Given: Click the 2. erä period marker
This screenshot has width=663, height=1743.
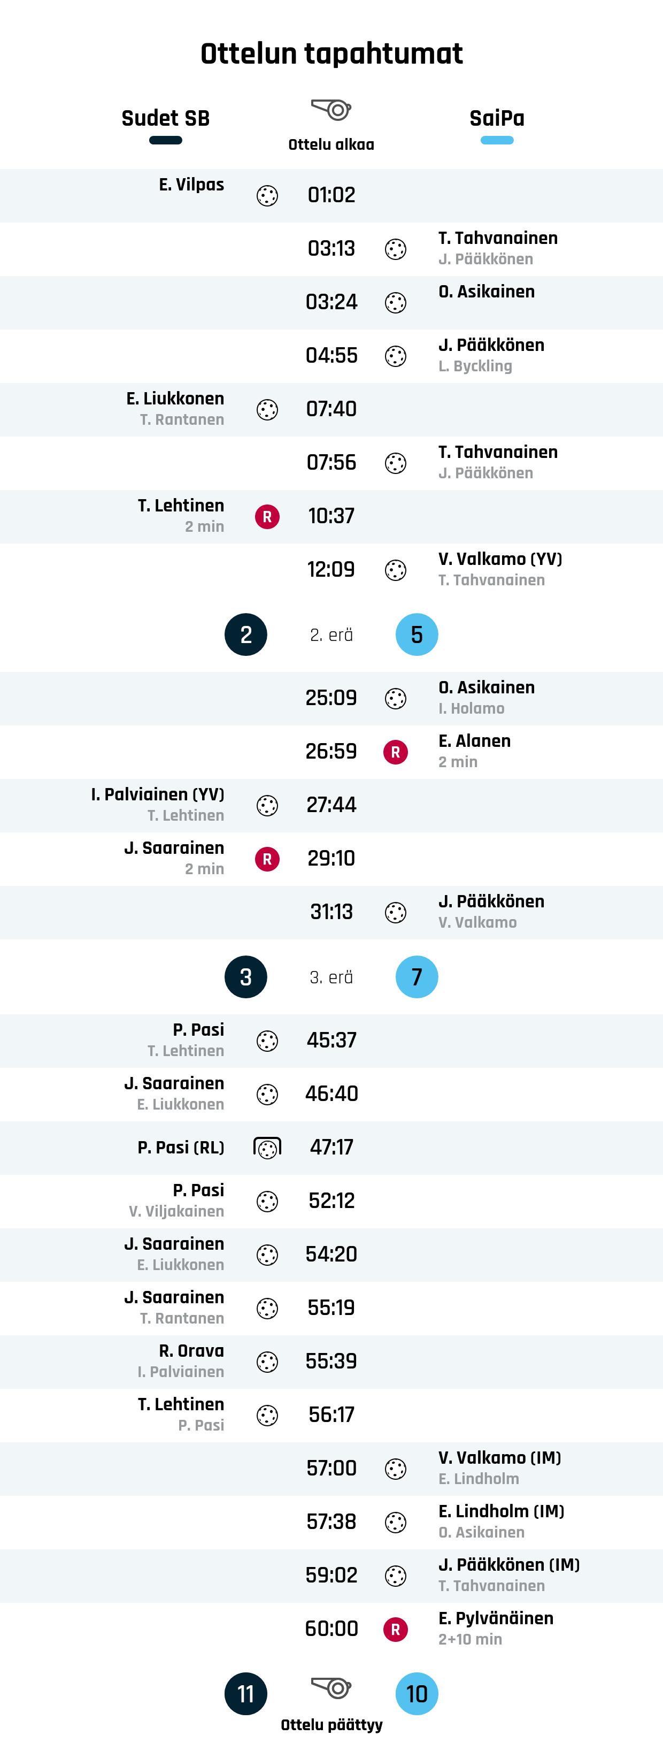Looking at the screenshot, I should tap(331, 634).
